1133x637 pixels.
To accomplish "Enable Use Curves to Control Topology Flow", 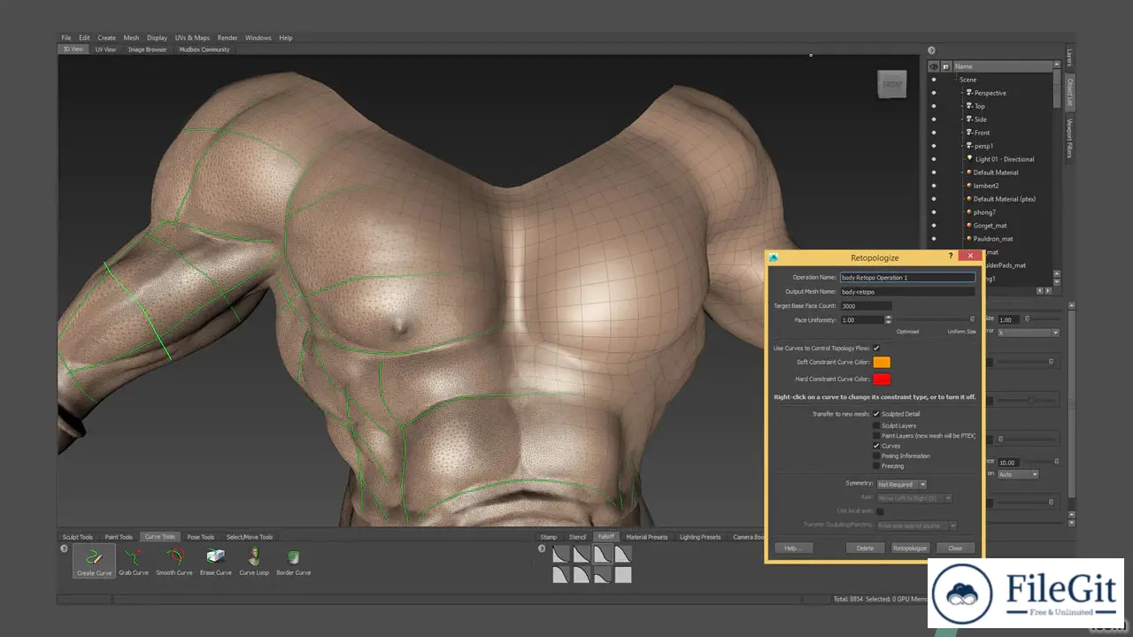I will click(x=876, y=349).
